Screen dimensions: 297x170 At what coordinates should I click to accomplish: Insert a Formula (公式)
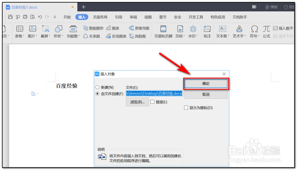tap(266, 32)
